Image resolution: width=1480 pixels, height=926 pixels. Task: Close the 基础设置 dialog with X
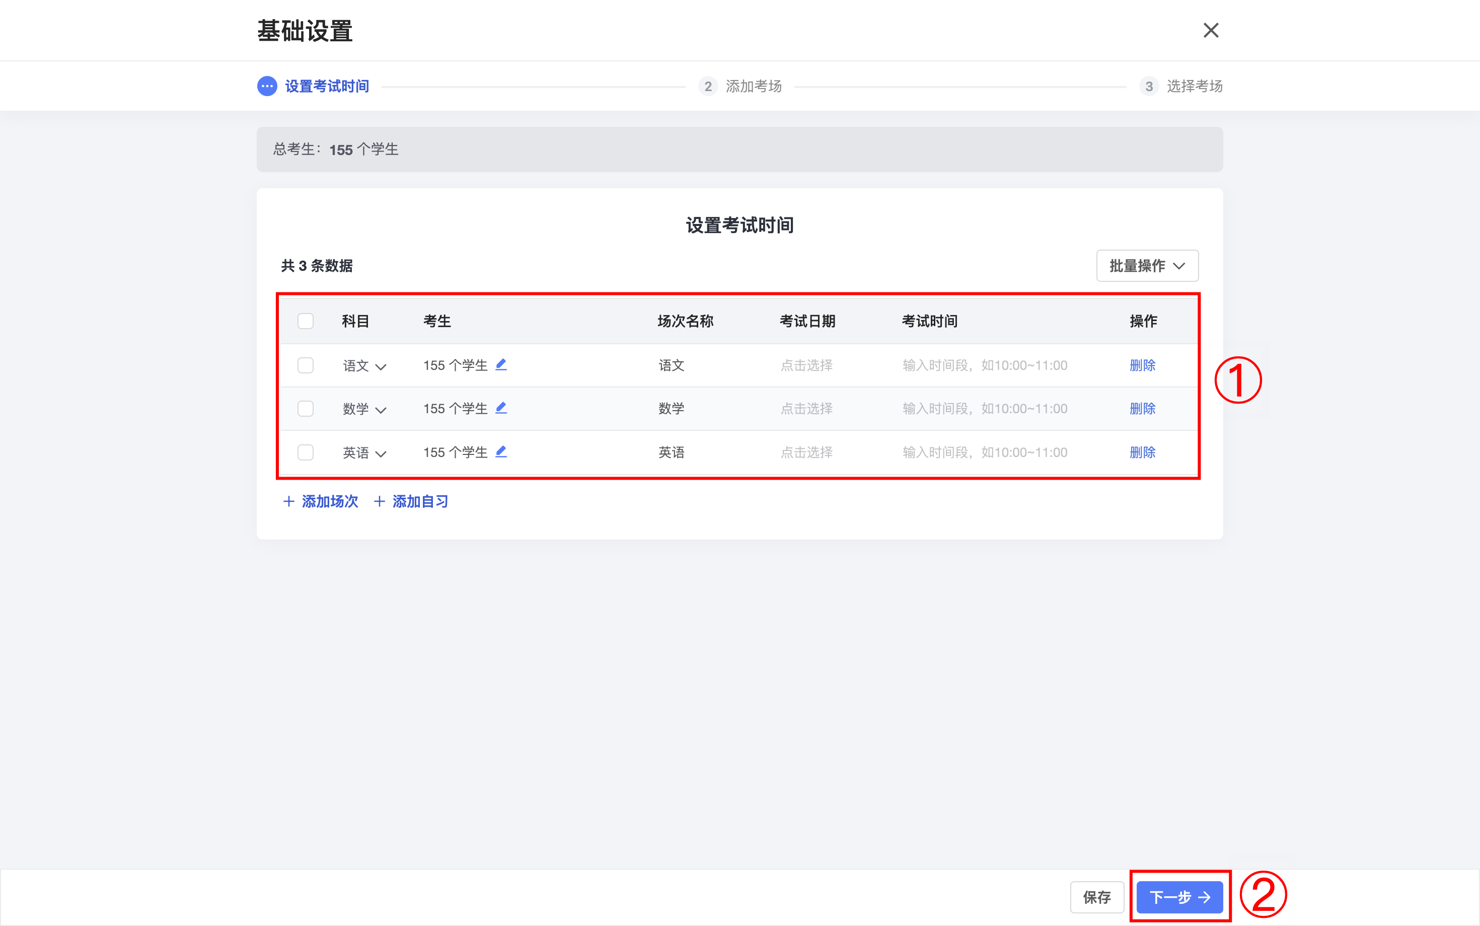coord(1211,30)
